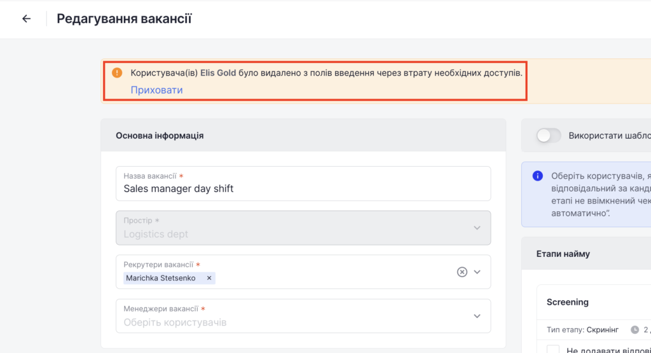The width and height of the screenshot is (651, 353).
Task: Open the "Рекрутери вакансії" dropdown chevron
Action: click(x=477, y=272)
